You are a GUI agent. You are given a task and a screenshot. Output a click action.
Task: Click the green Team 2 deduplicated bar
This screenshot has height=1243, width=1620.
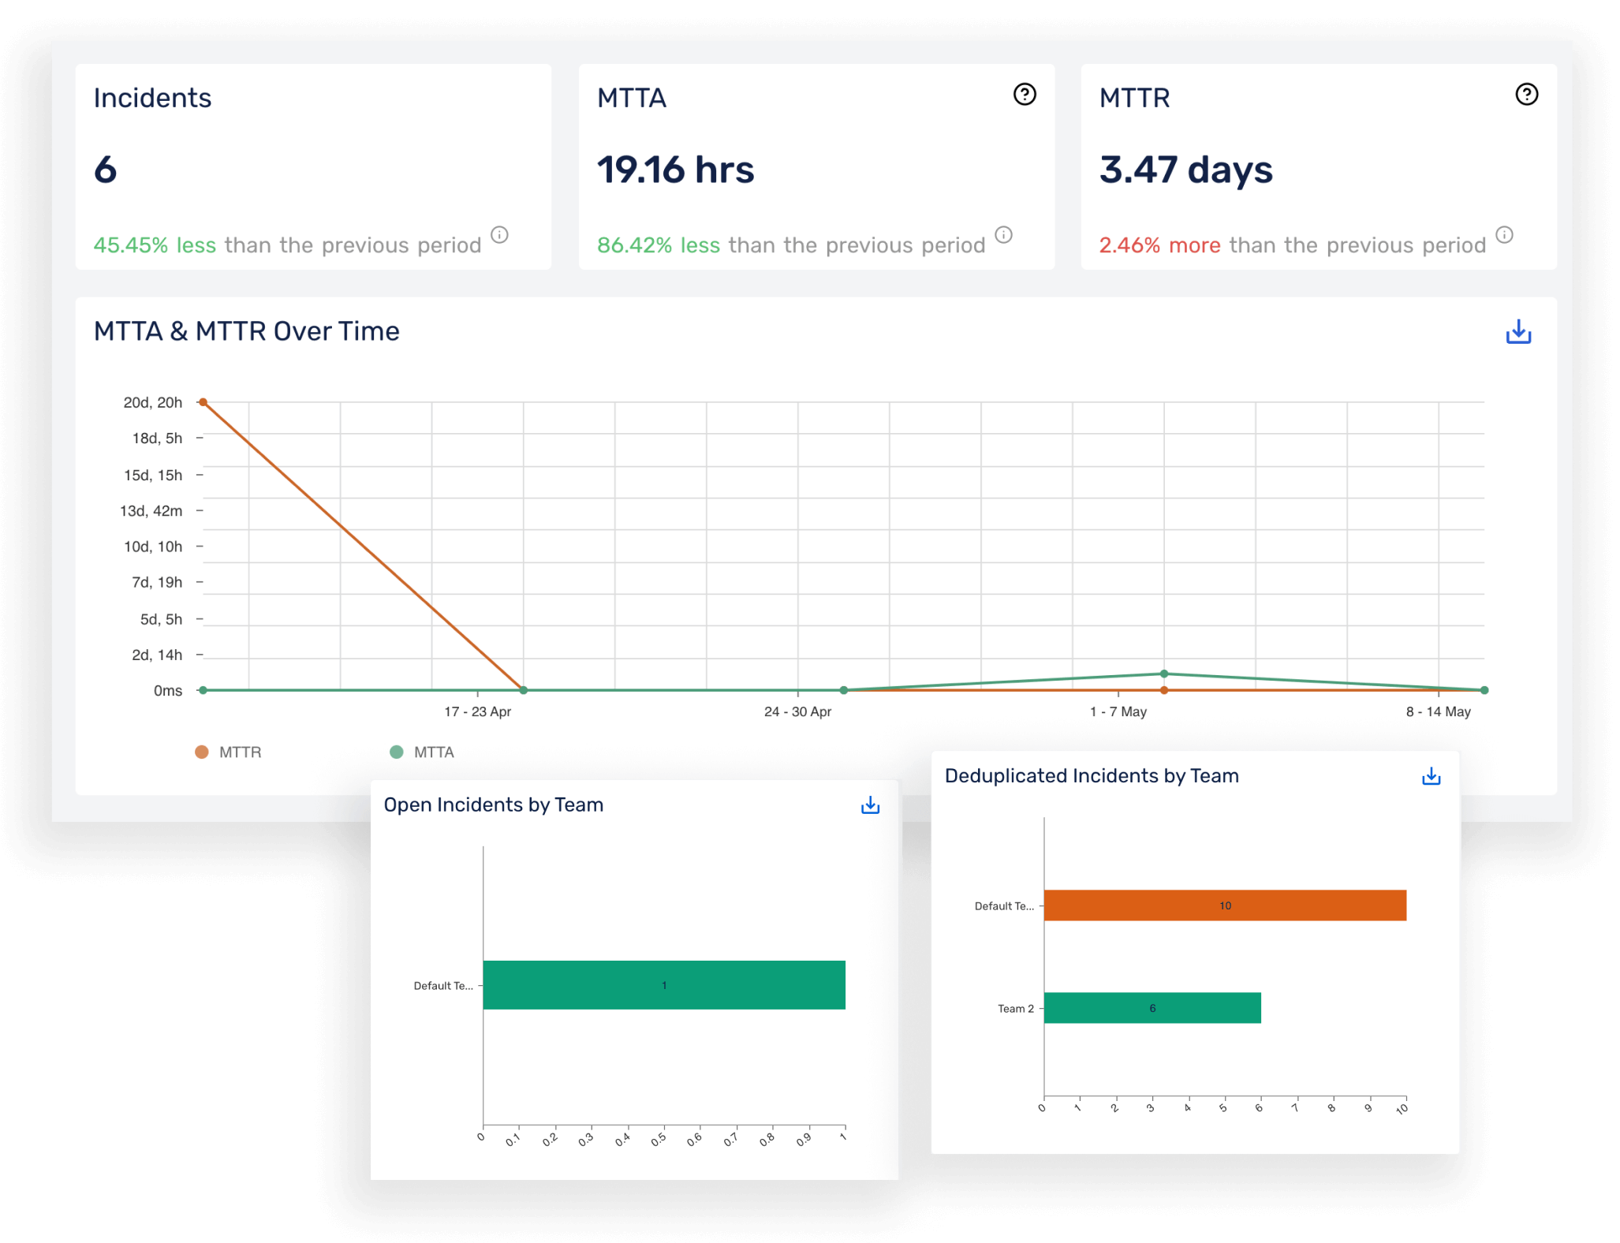(1152, 1008)
